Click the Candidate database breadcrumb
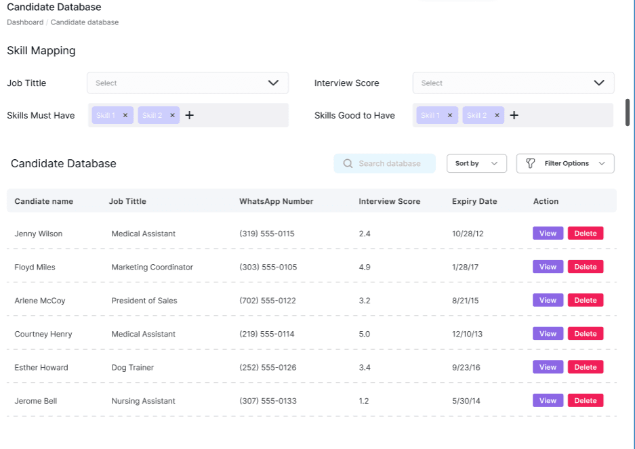The image size is (635, 449). coord(85,22)
